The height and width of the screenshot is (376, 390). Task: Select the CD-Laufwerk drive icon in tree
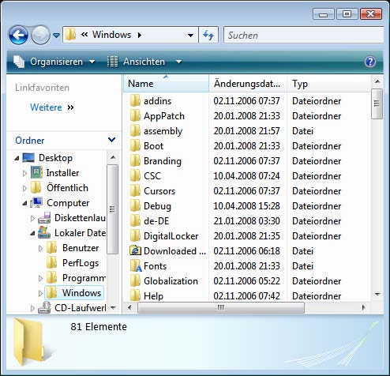44,307
